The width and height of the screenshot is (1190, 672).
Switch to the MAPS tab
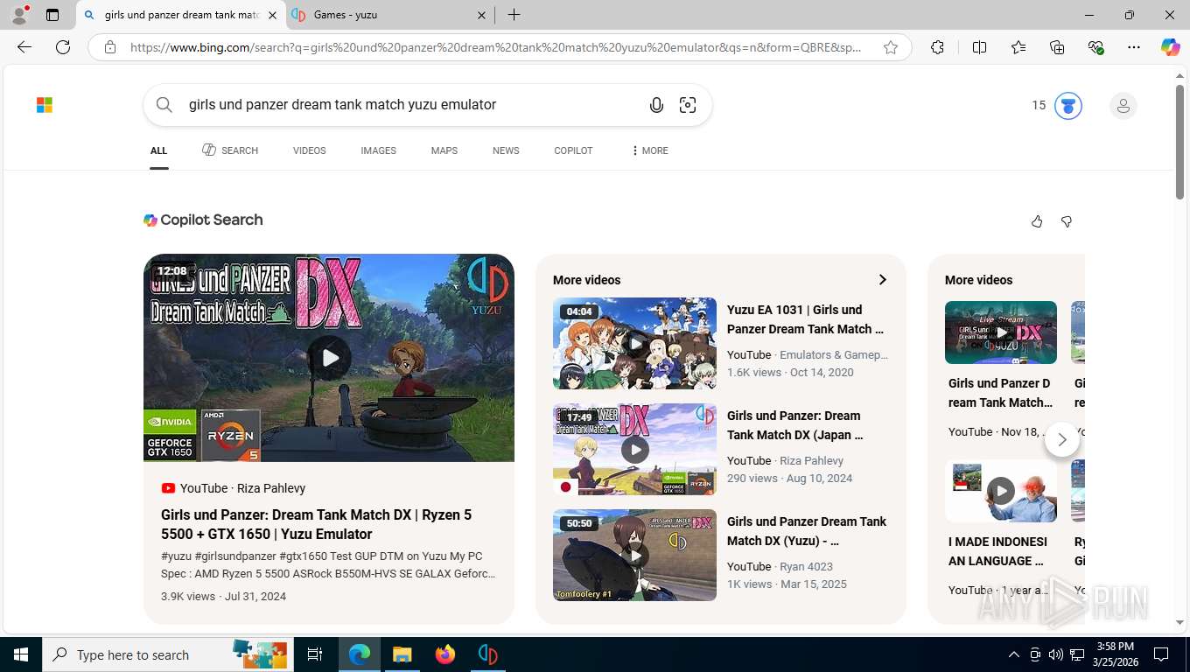click(444, 150)
